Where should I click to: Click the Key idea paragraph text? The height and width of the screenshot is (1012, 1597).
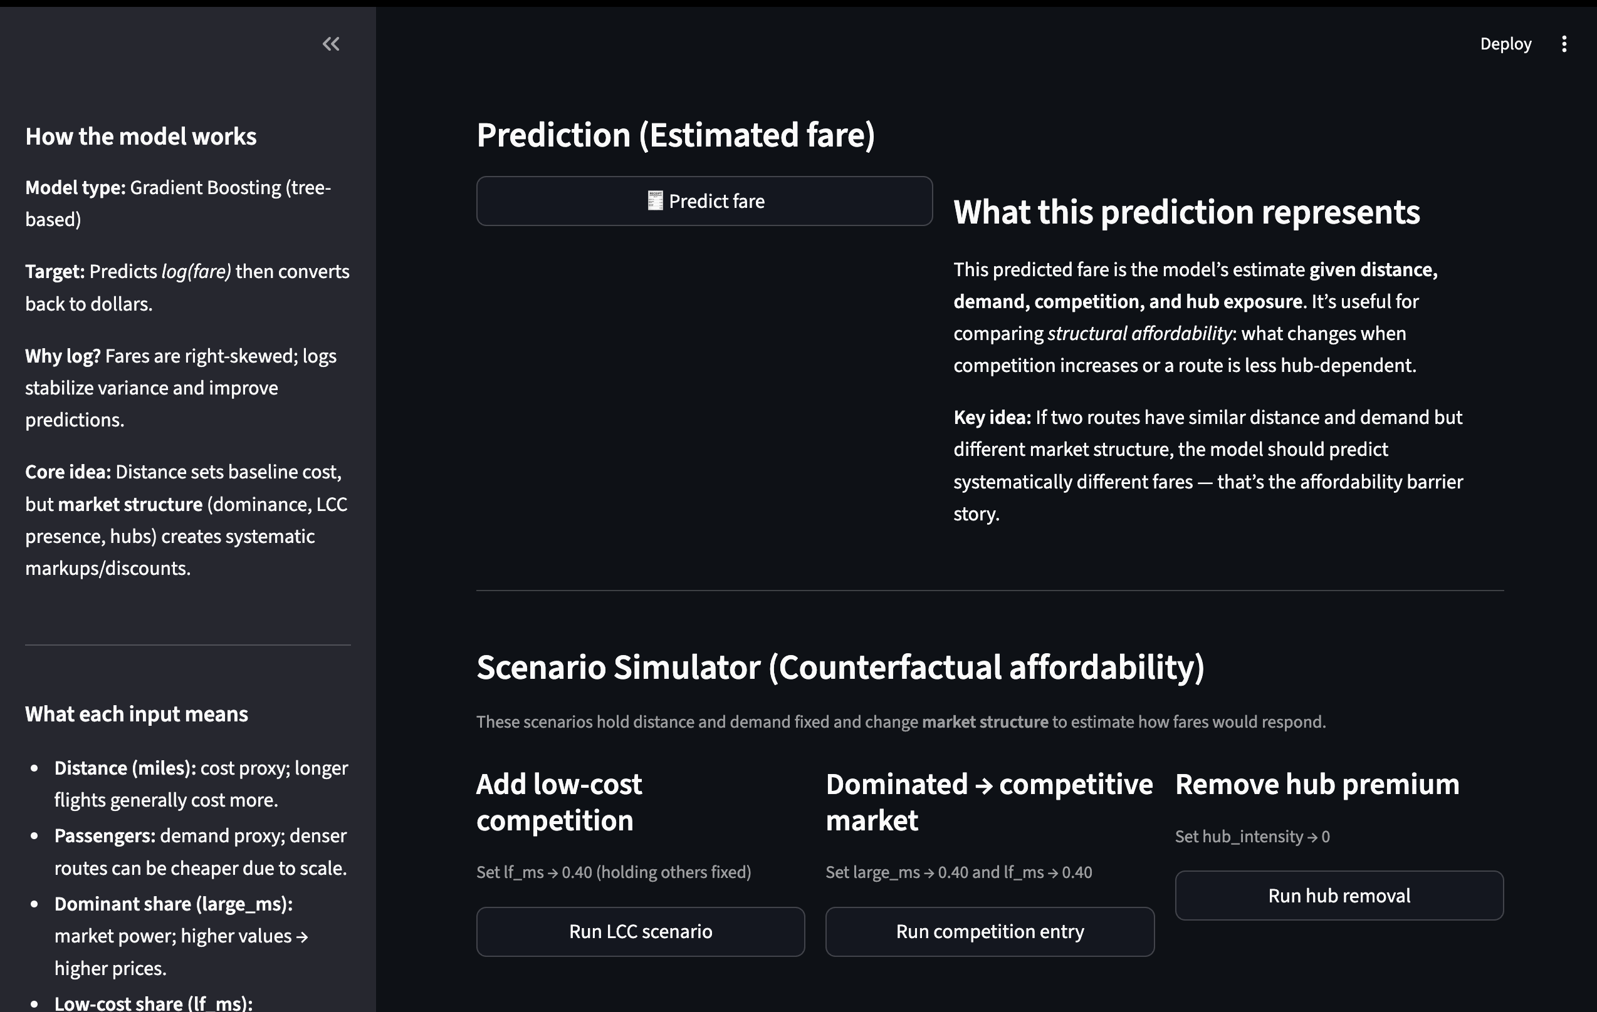(1207, 465)
